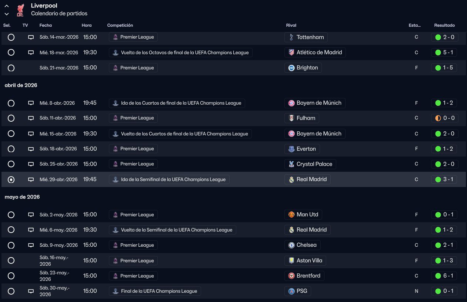This screenshot has height=302, width=467.
Task: Click the orange draw indicator on the Fulham result
Action: click(x=438, y=118)
